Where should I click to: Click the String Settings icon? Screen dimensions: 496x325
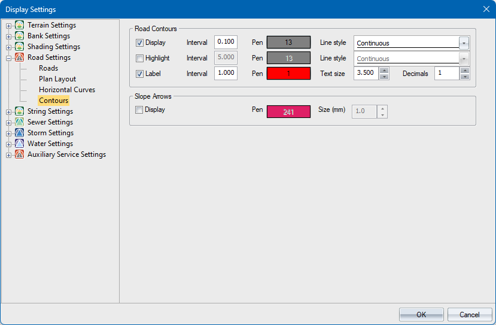tap(19, 111)
